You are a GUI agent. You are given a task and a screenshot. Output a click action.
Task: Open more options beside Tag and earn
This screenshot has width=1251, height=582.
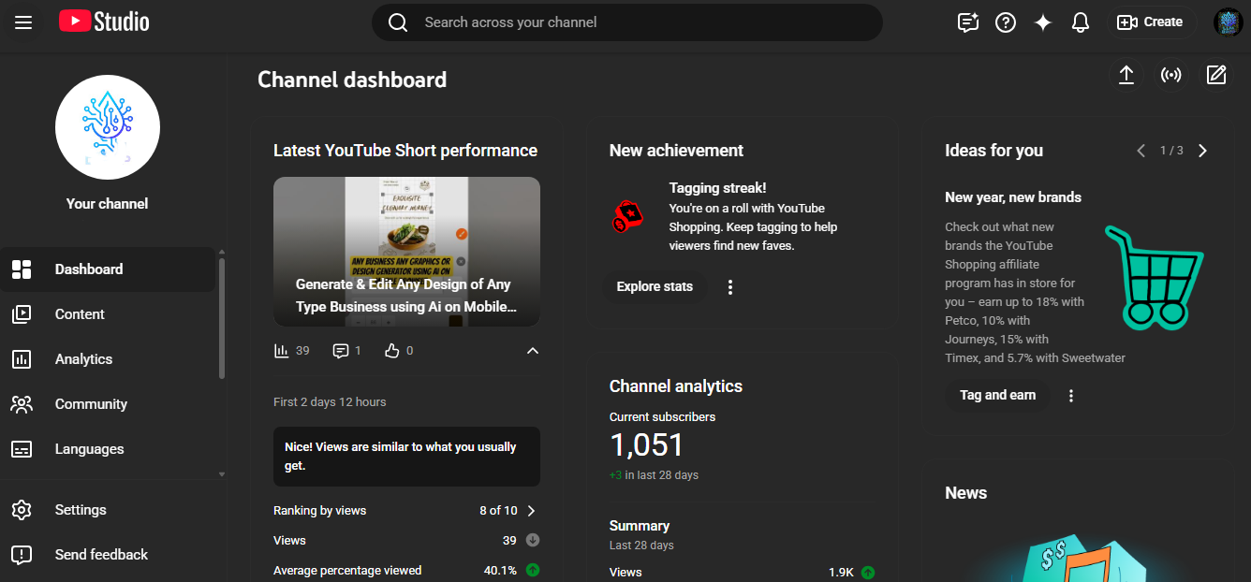pos(1071,396)
